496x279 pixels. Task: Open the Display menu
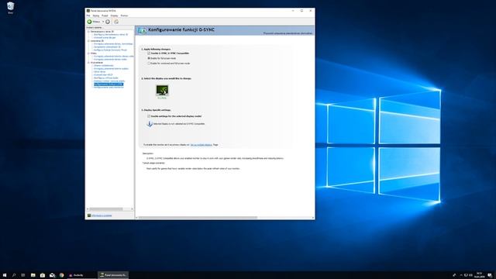point(114,15)
